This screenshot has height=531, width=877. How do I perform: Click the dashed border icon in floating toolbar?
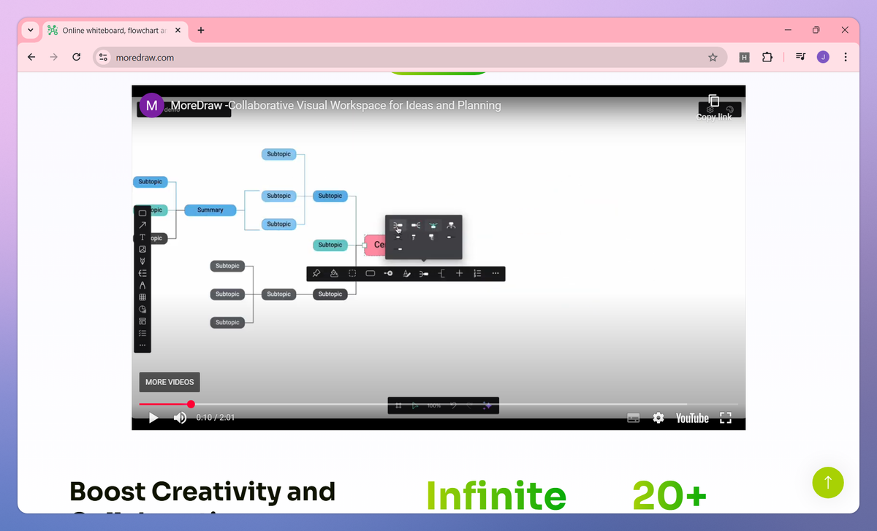pyautogui.click(x=352, y=273)
